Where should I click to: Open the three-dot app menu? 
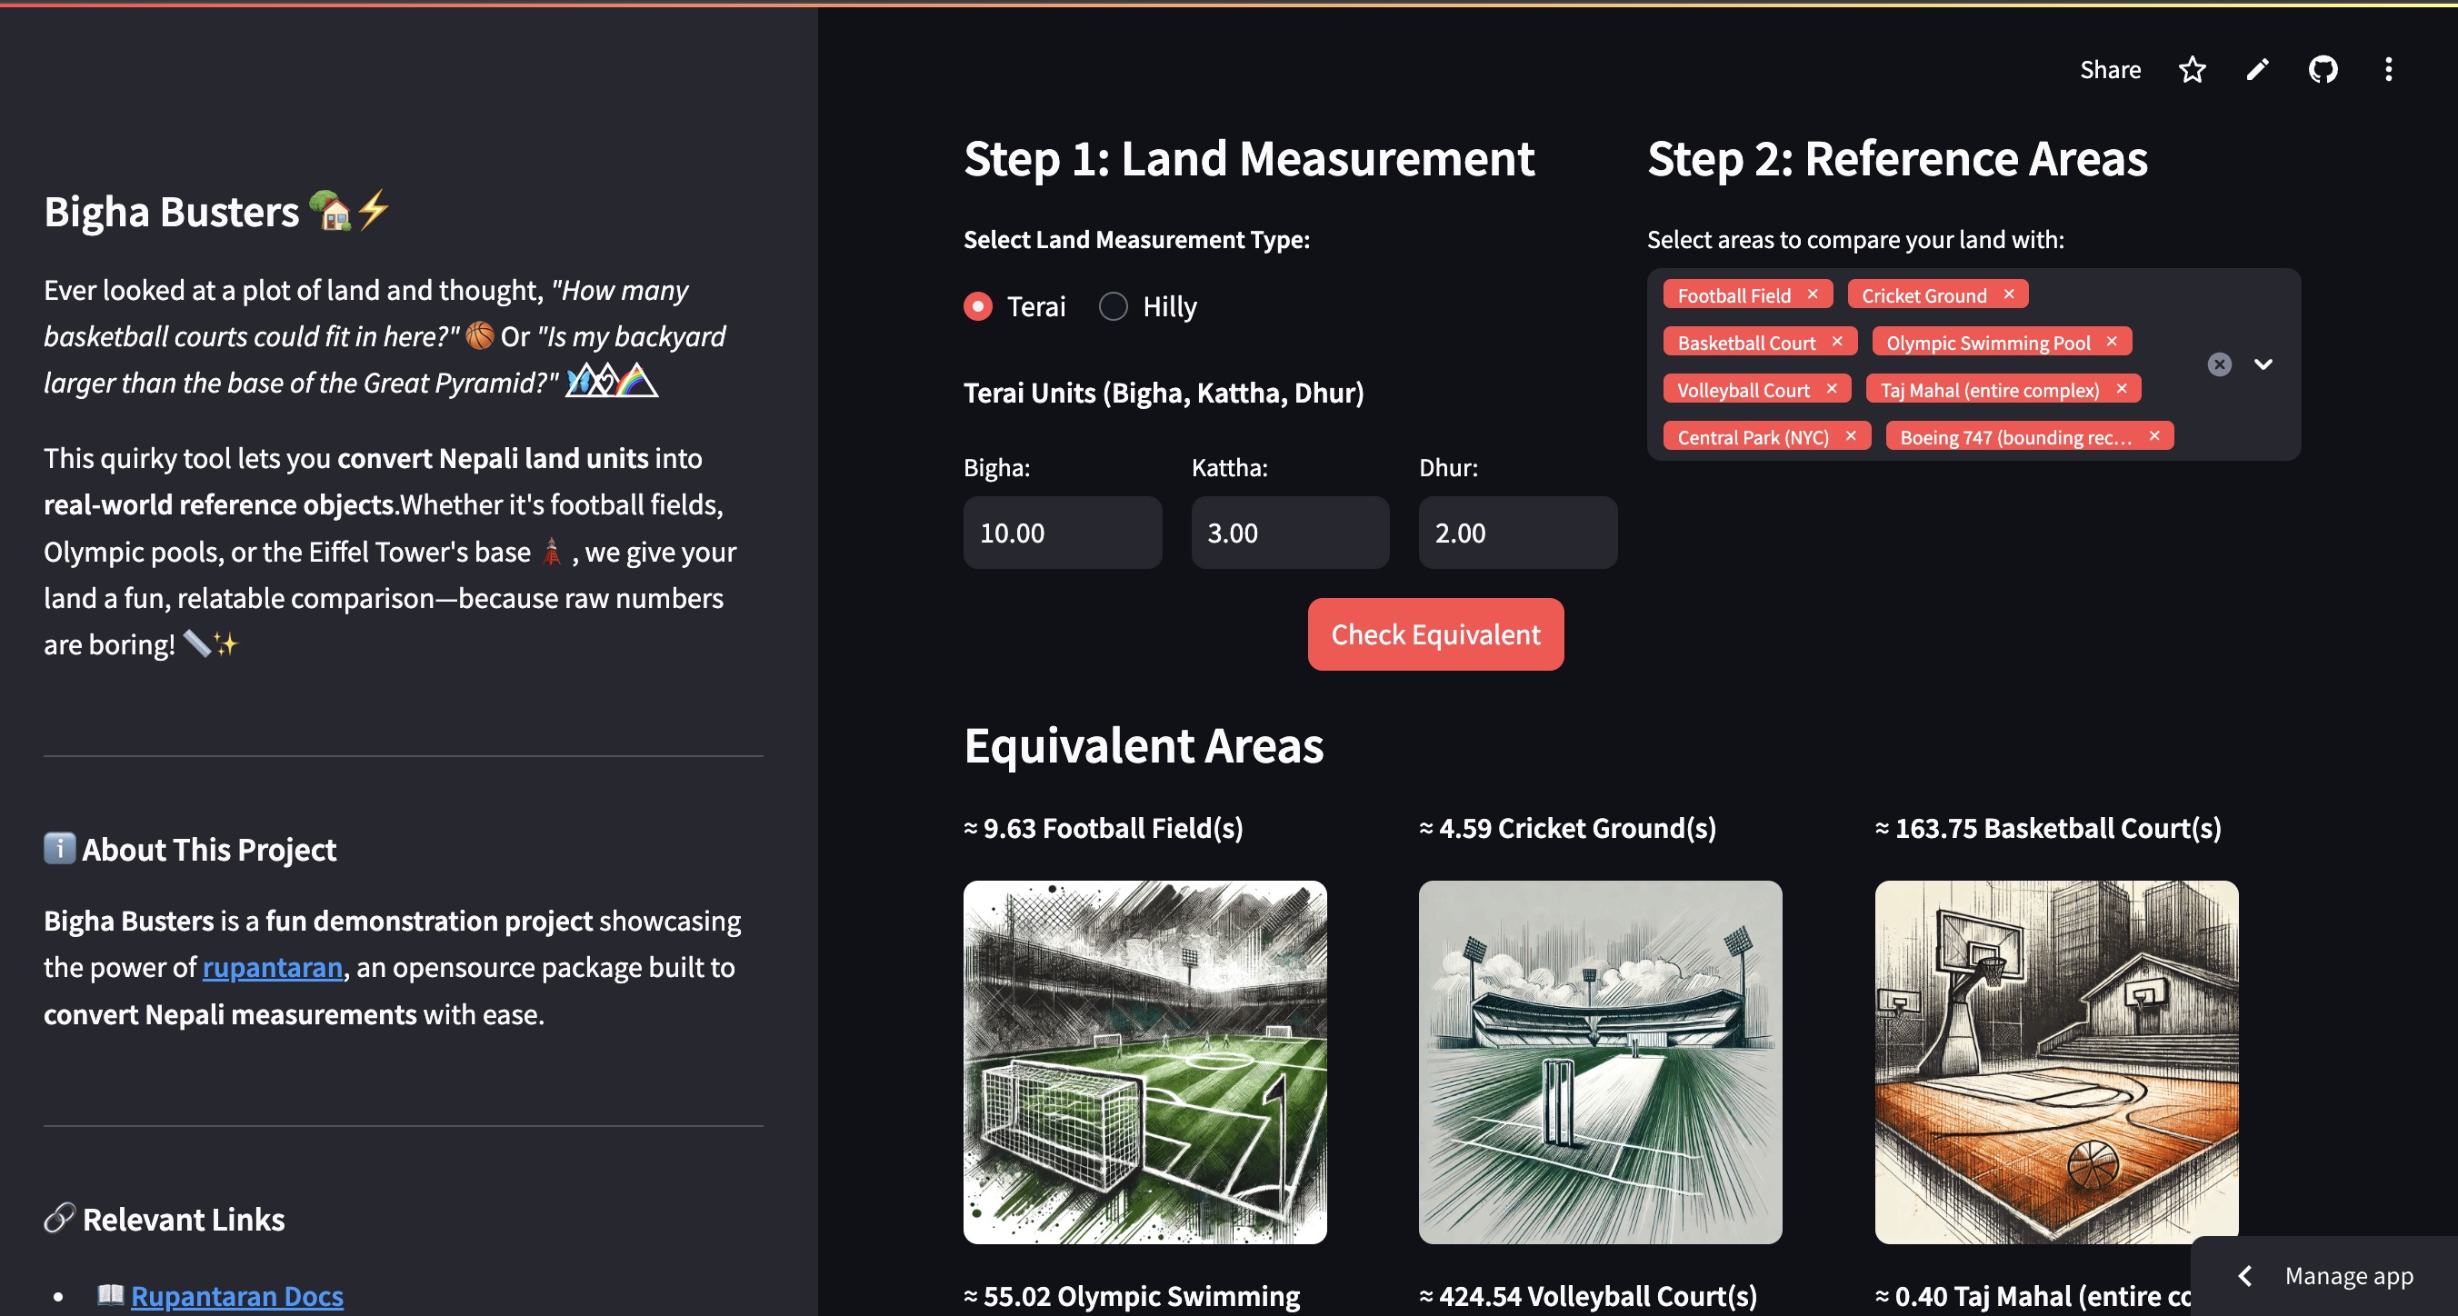[2388, 70]
